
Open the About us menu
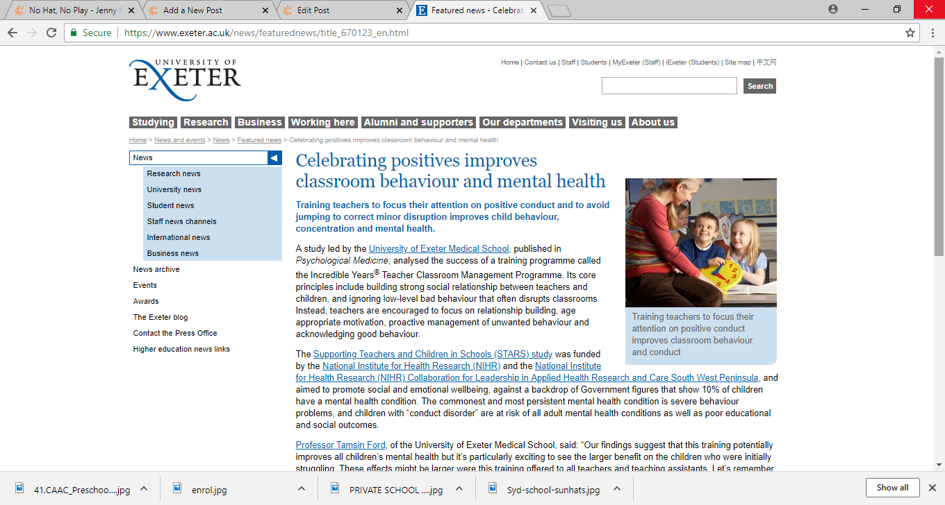[x=652, y=122]
